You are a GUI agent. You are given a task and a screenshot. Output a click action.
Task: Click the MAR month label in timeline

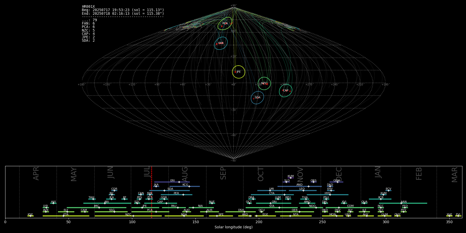point(455,174)
